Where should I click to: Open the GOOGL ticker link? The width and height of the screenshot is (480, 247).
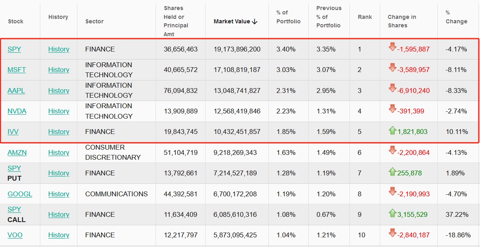coord(20,194)
